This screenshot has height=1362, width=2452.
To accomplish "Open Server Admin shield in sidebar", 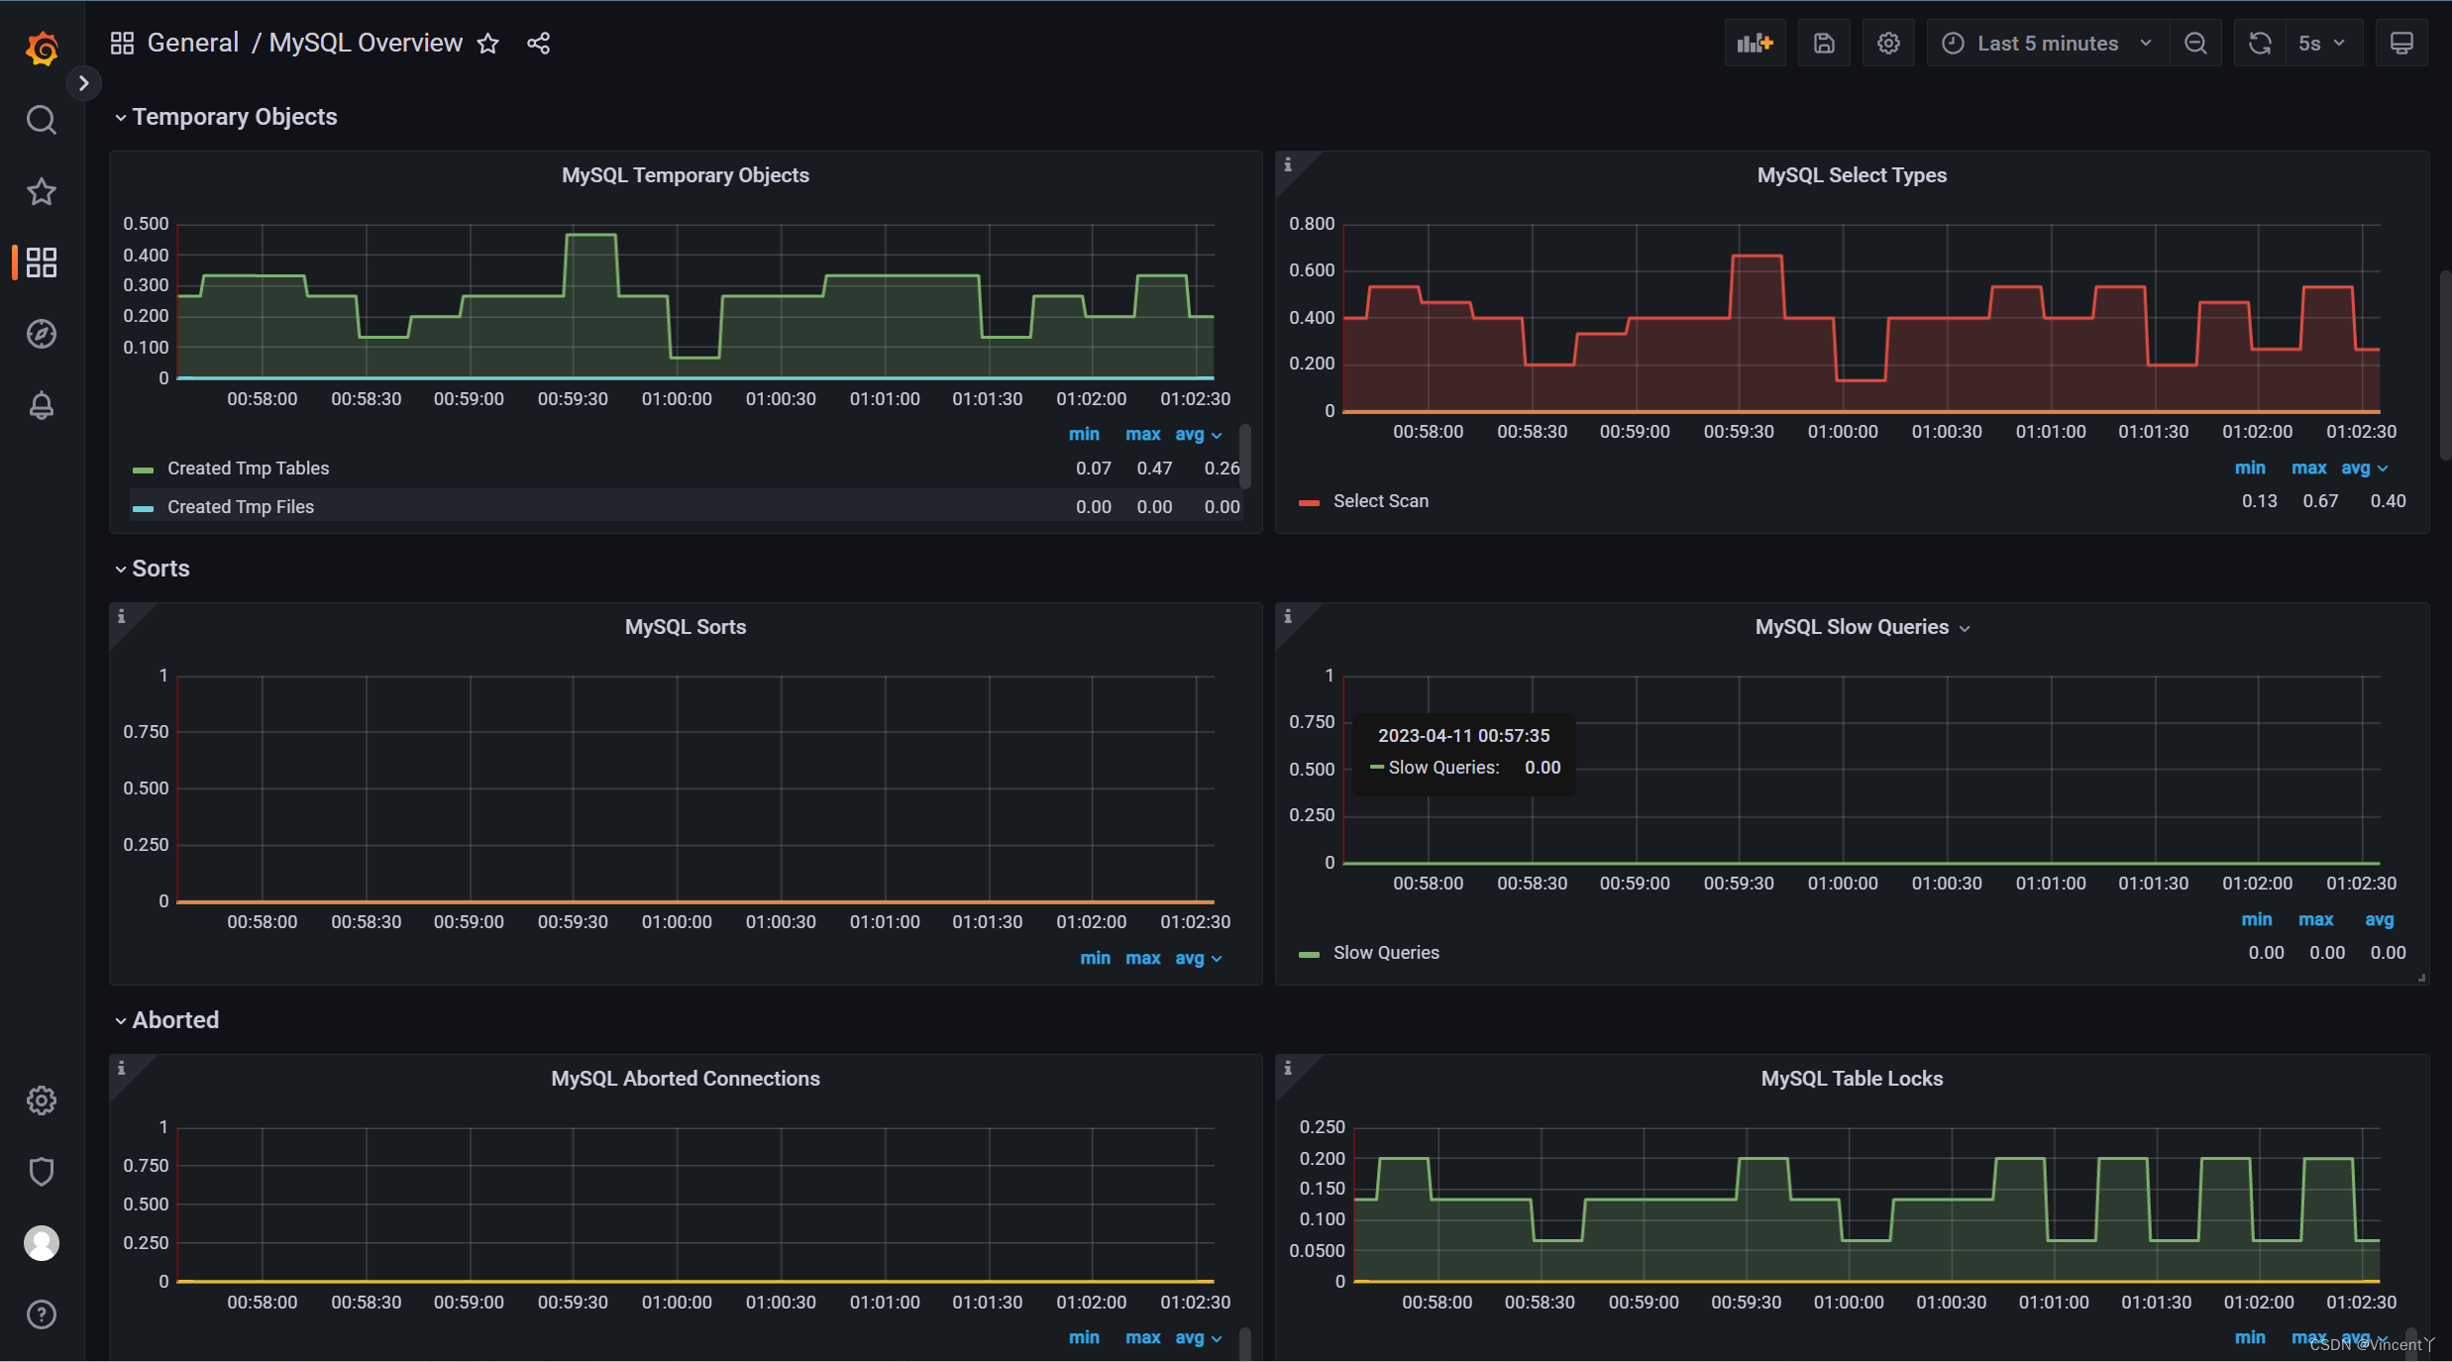I will [x=41, y=1172].
